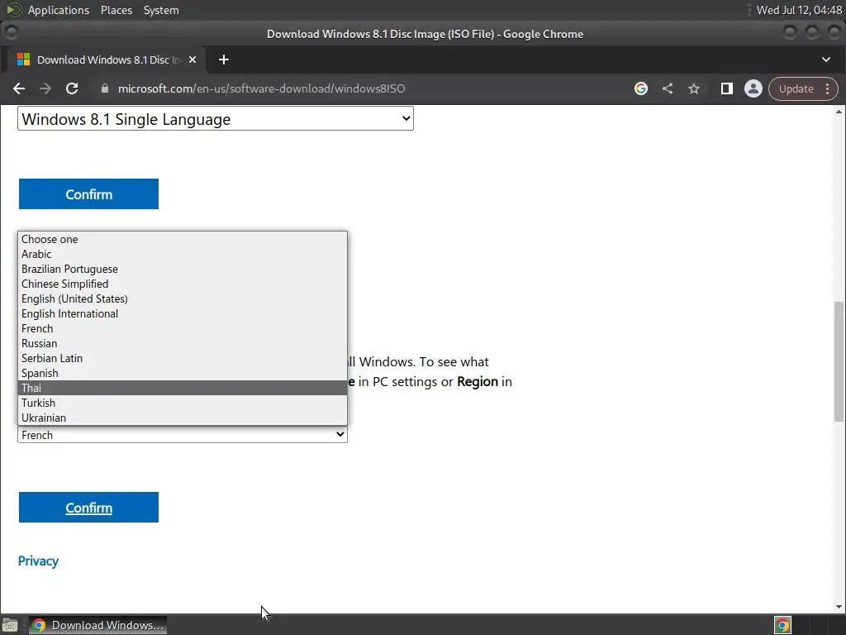Click the scrollbar up arrow
This screenshot has height=635, width=846.
pyautogui.click(x=839, y=112)
